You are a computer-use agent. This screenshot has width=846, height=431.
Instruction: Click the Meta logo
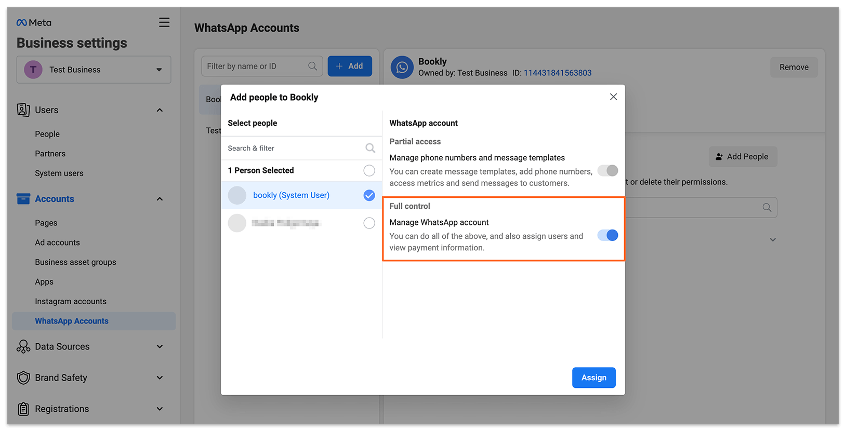[34, 22]
